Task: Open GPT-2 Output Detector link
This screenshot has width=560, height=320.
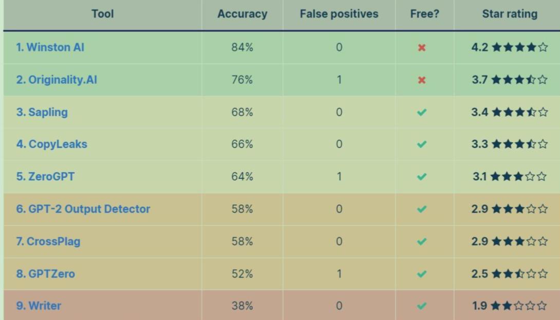Action: coord(83,209)
